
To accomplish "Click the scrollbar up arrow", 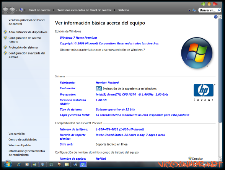I will point(220,17).
